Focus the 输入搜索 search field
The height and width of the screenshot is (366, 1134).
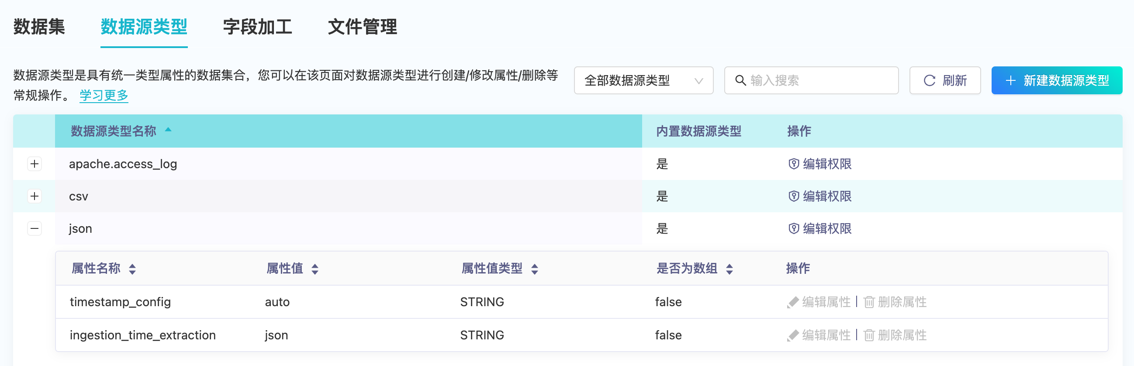click(x=811, y=80)
